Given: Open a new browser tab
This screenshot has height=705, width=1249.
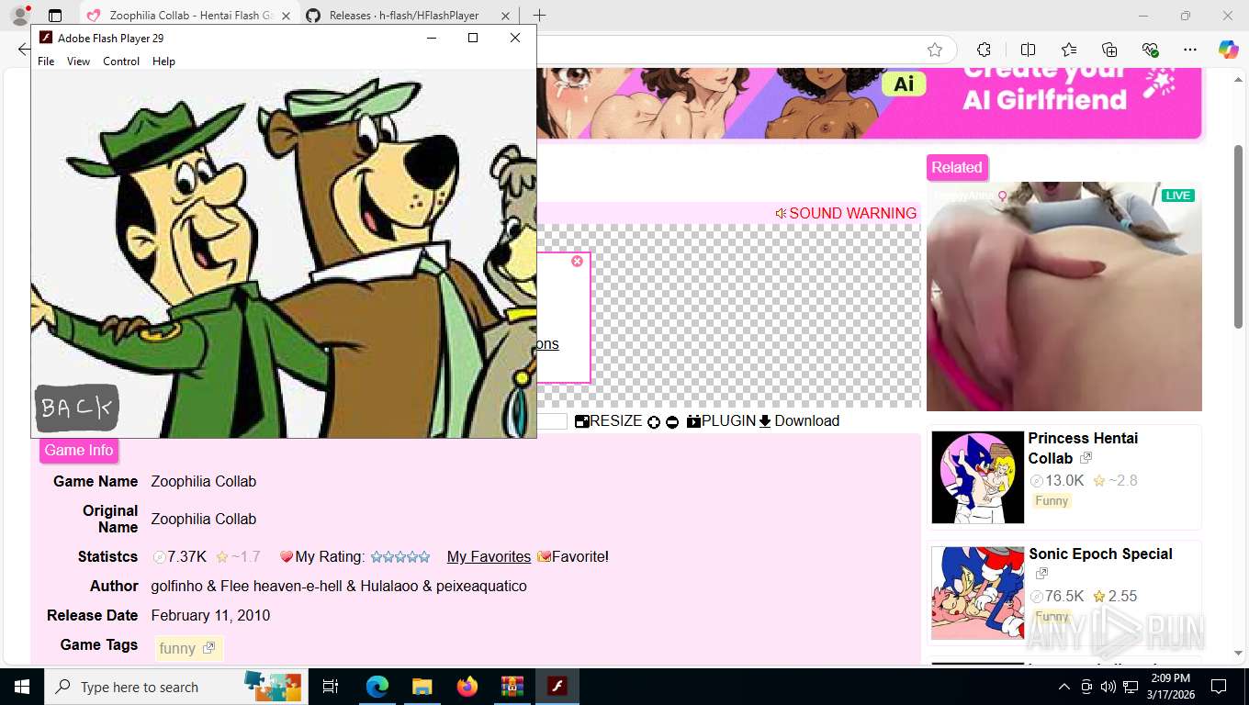Looking at the screenshot, I should pyautogui.click(x=539, y=16).
